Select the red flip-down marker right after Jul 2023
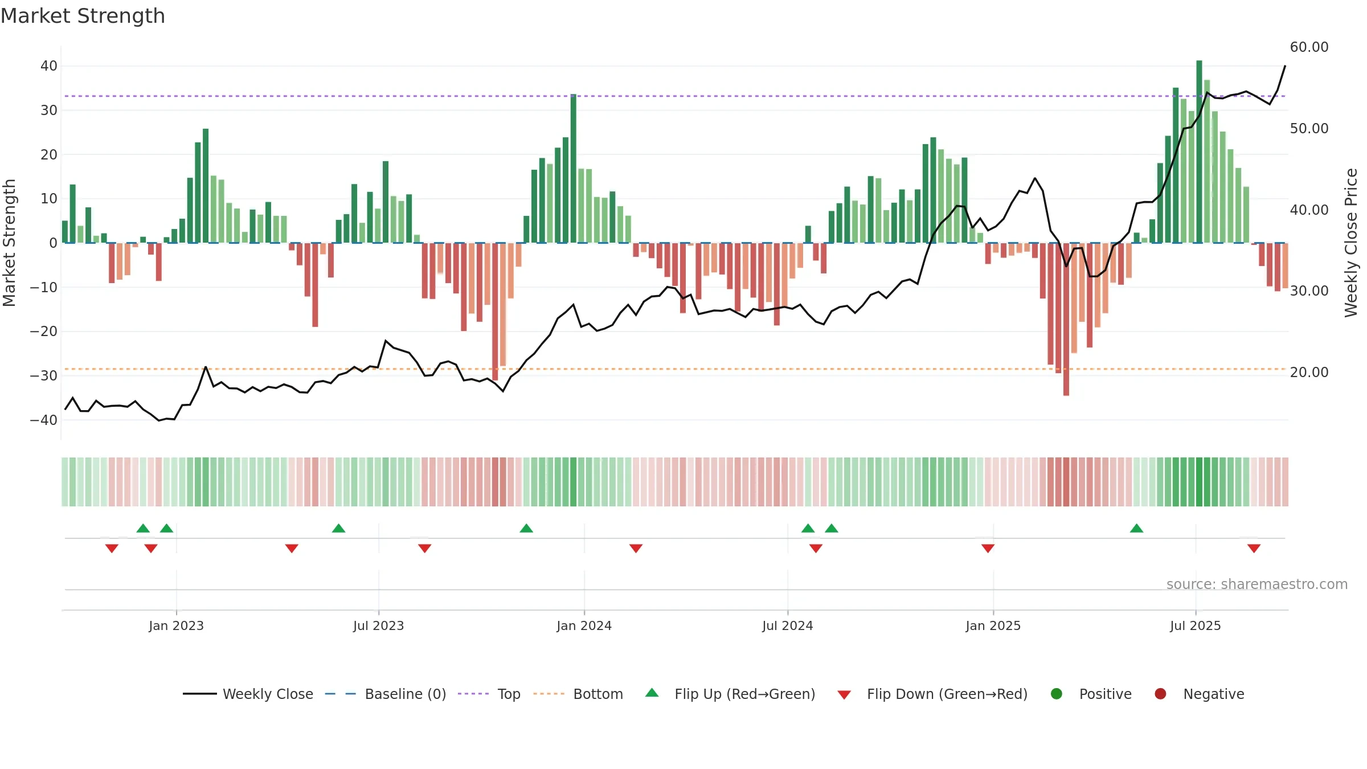The image size is (1367, 769). pos(425,548)
